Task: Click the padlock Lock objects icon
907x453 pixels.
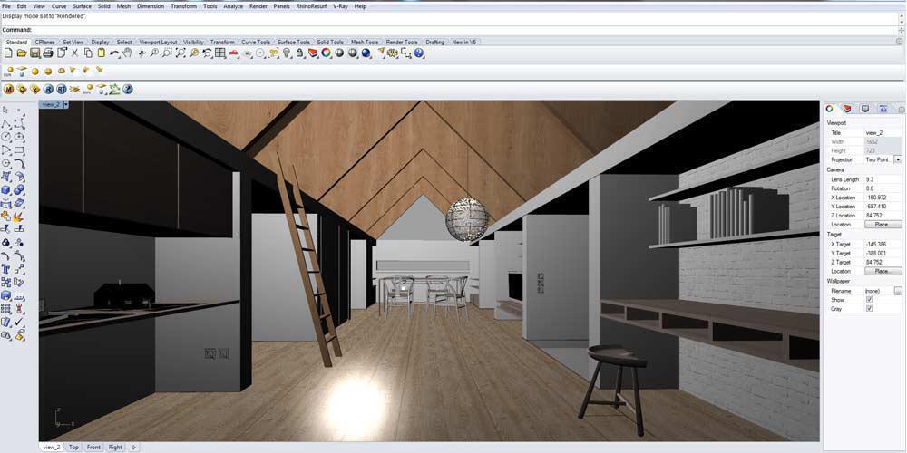Action: (299, 53)
